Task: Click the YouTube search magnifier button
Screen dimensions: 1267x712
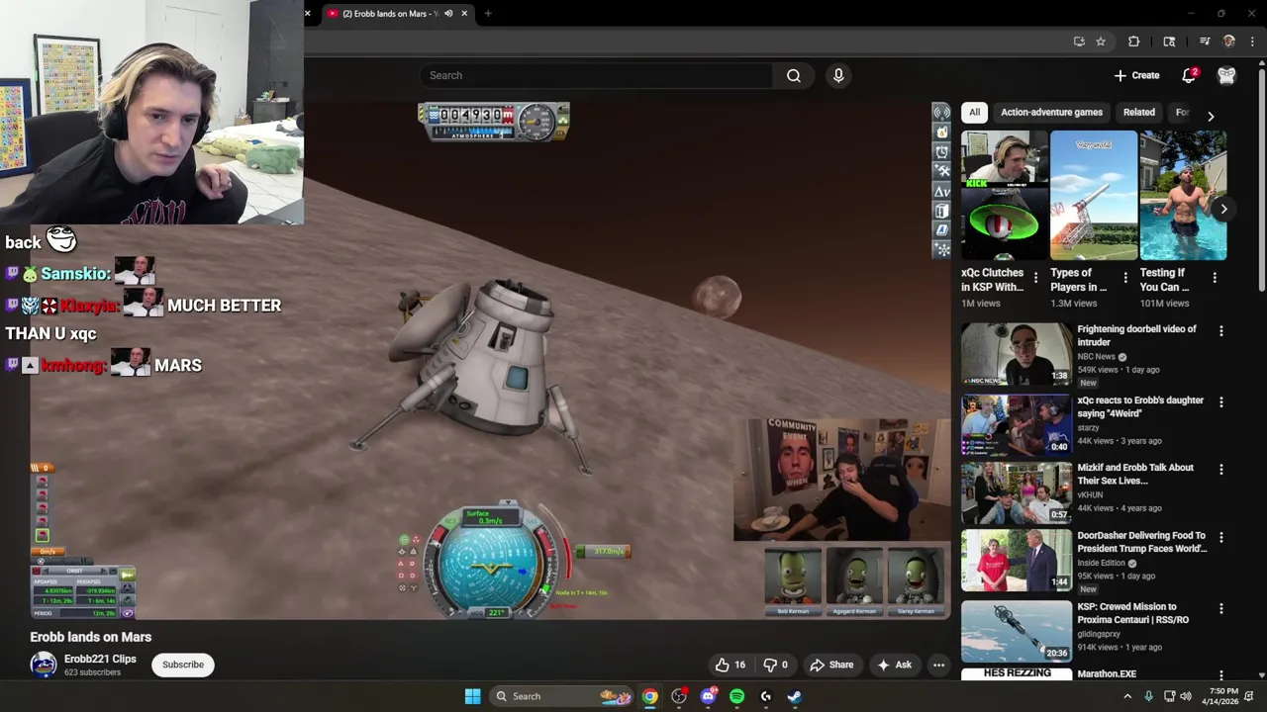Action: pos(794,75)
